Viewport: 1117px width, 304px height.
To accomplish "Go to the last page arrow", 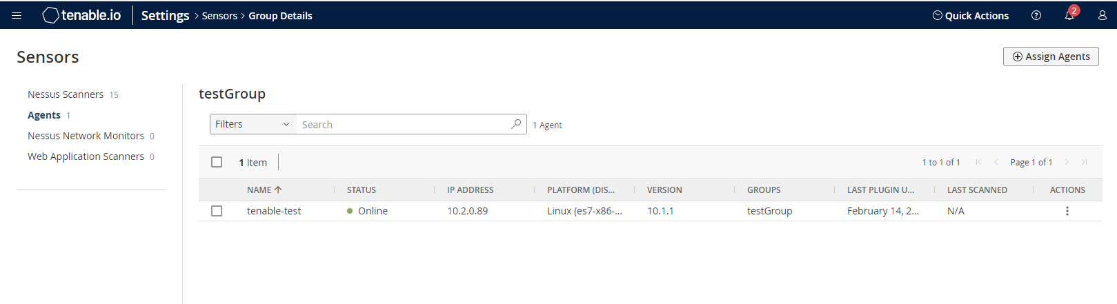I will click(1084, 162).
